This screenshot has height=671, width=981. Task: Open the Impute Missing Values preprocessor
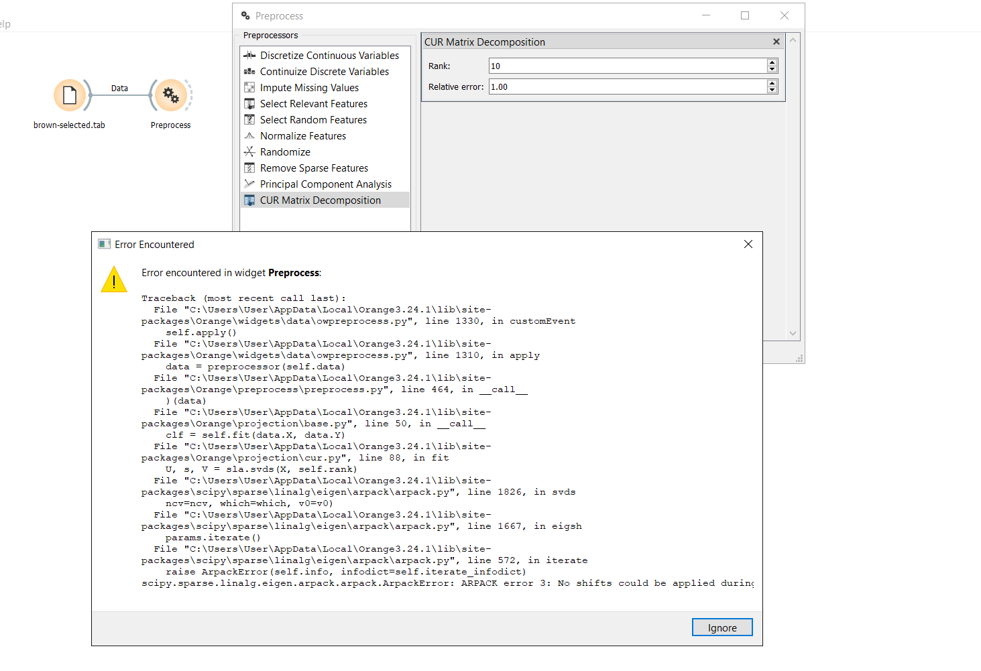[x=309, y=87]
